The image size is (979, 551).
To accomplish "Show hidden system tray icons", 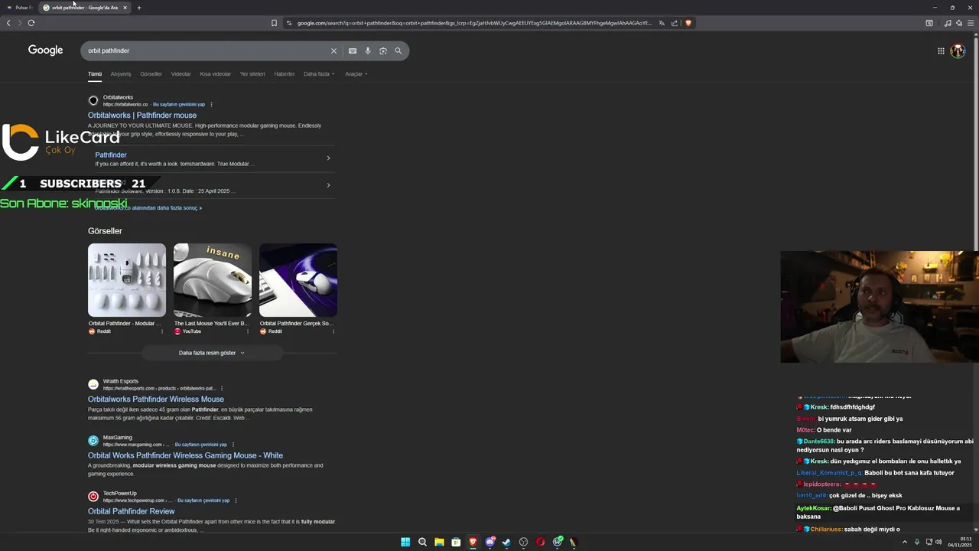I will click(905, 542).
